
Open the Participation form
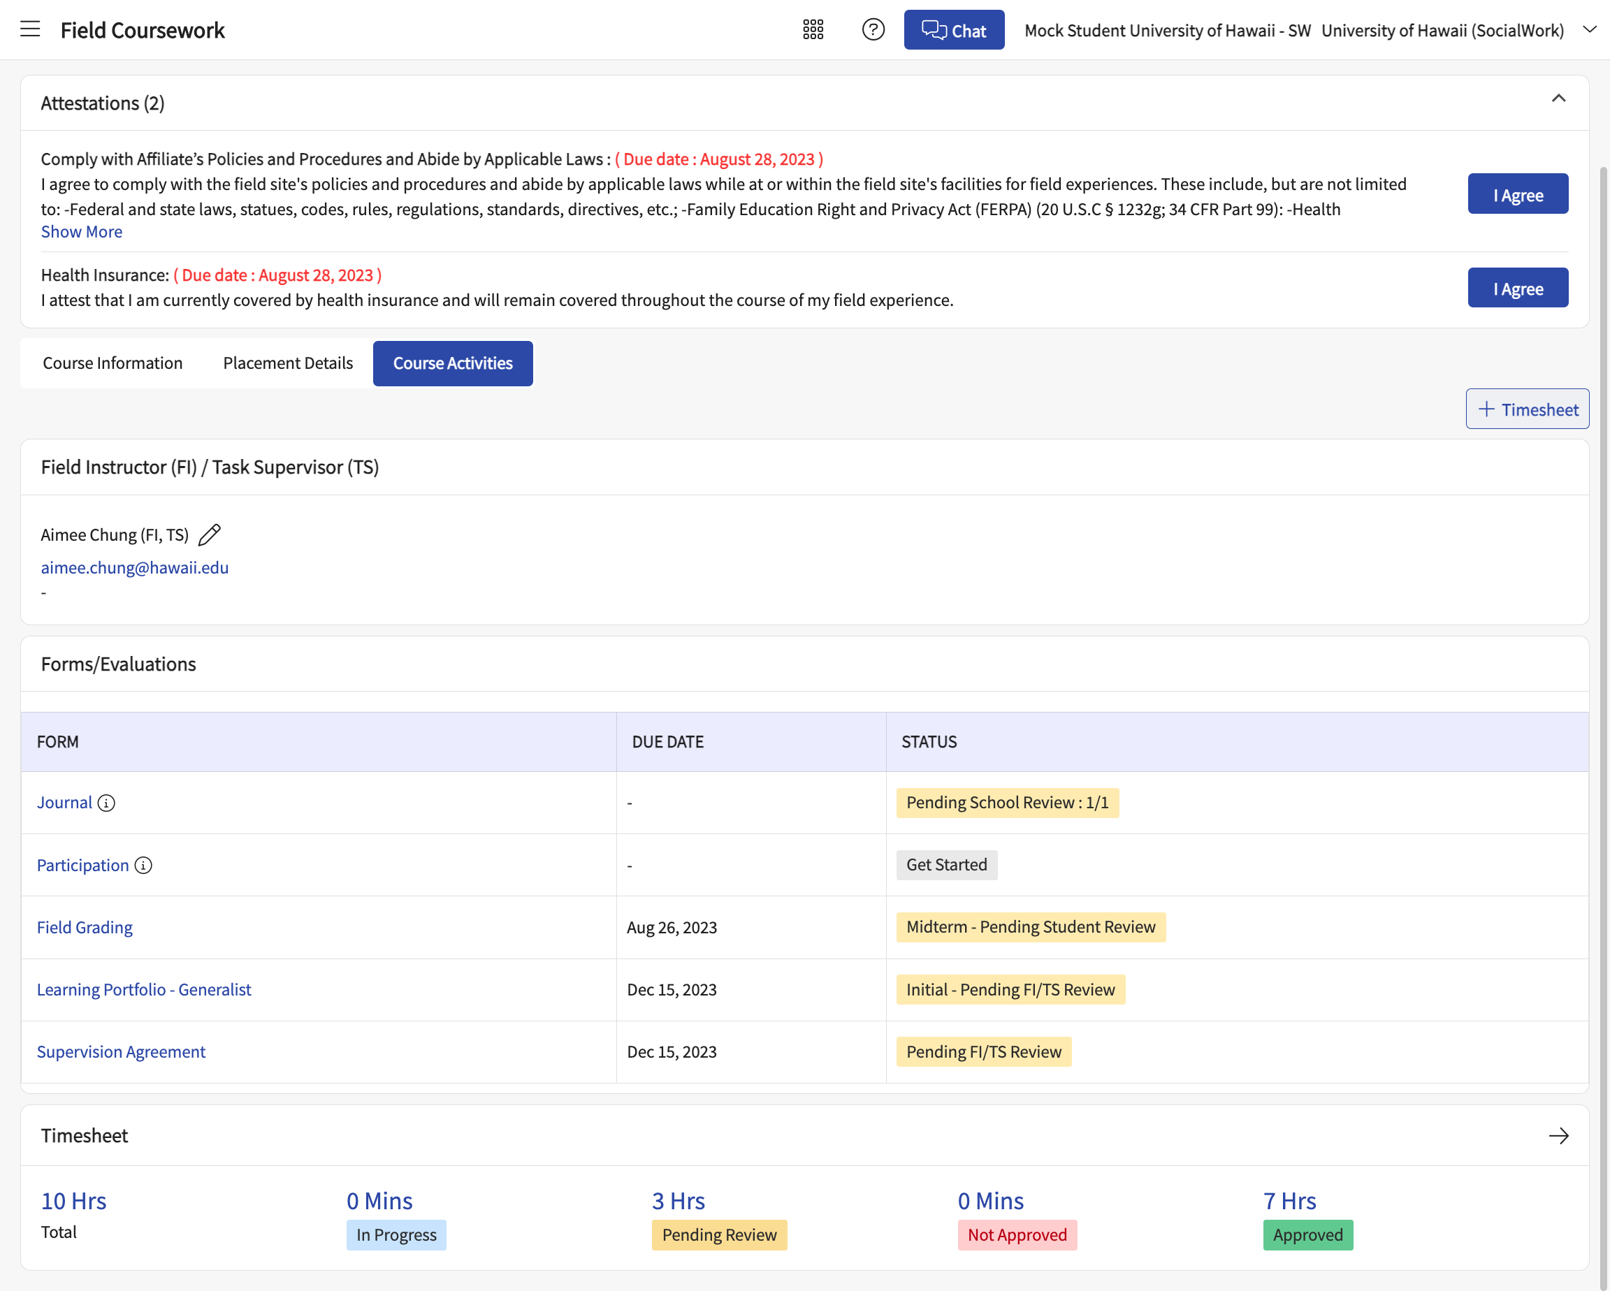(83, 865)
